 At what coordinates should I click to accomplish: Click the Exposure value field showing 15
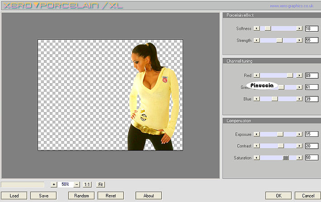click(312, 134)
